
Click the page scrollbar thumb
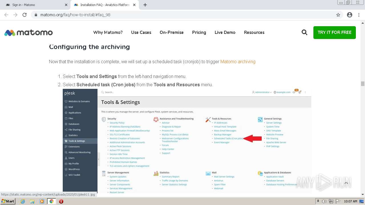(362, 84)
